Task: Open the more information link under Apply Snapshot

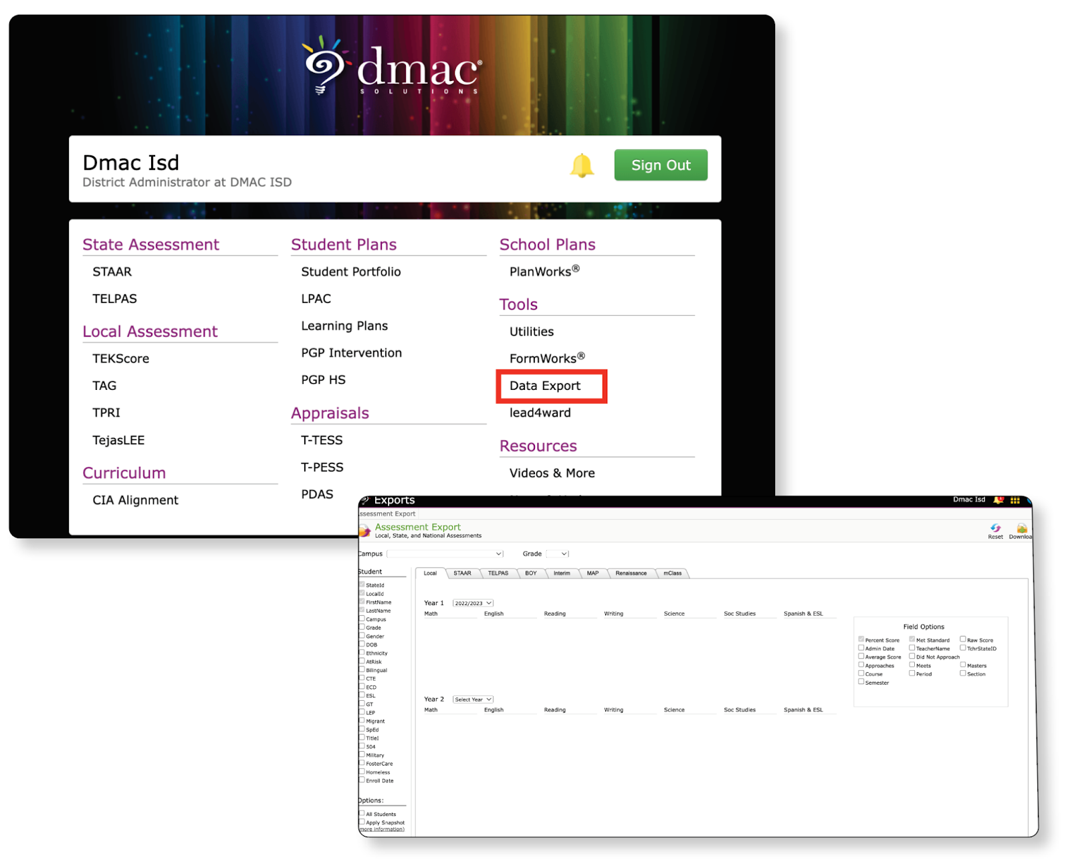Action: coord(382,830)
